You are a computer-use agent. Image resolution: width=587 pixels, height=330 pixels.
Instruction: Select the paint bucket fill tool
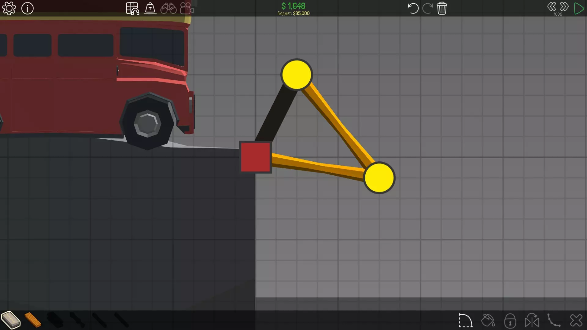pyautogui.click(x=488, y=321)
